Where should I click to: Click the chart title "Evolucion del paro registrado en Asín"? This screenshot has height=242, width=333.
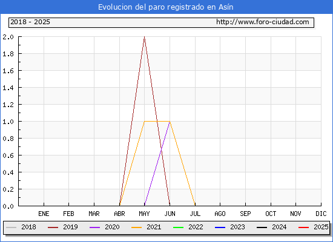pos(166,7)
